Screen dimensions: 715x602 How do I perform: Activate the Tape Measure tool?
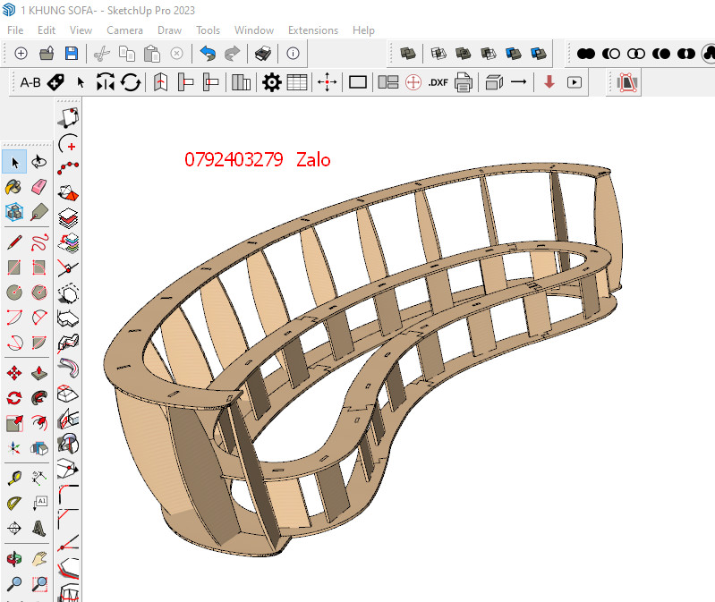pos(14,478)
